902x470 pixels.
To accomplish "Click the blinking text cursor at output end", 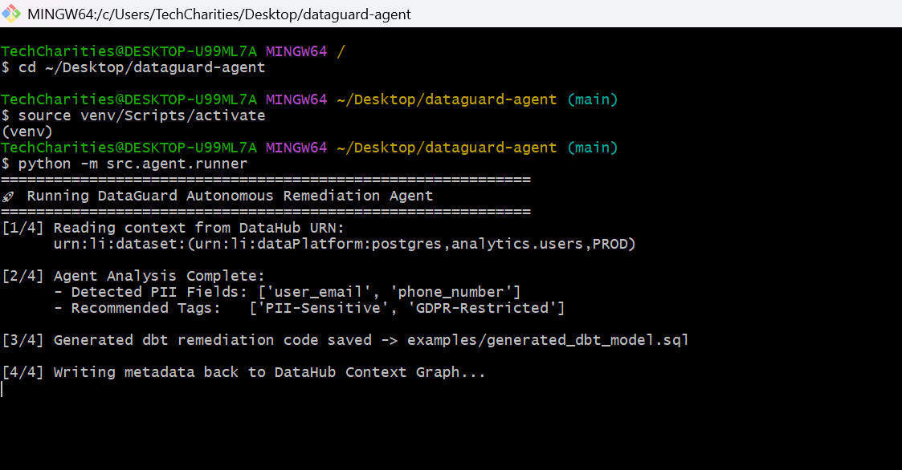I will (2, 389).
